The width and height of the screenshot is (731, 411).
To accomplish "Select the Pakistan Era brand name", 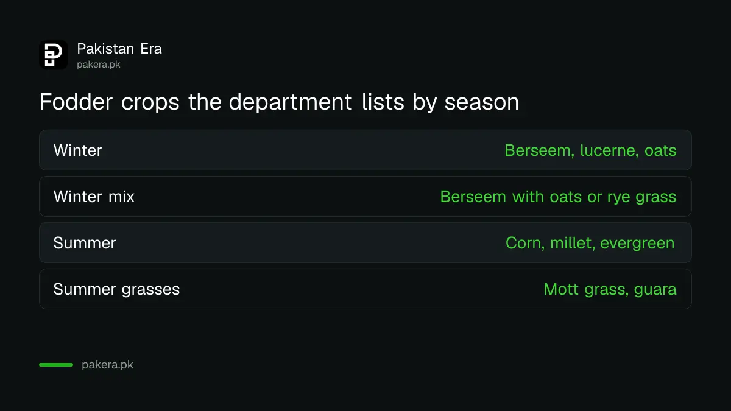I will 119,49.
